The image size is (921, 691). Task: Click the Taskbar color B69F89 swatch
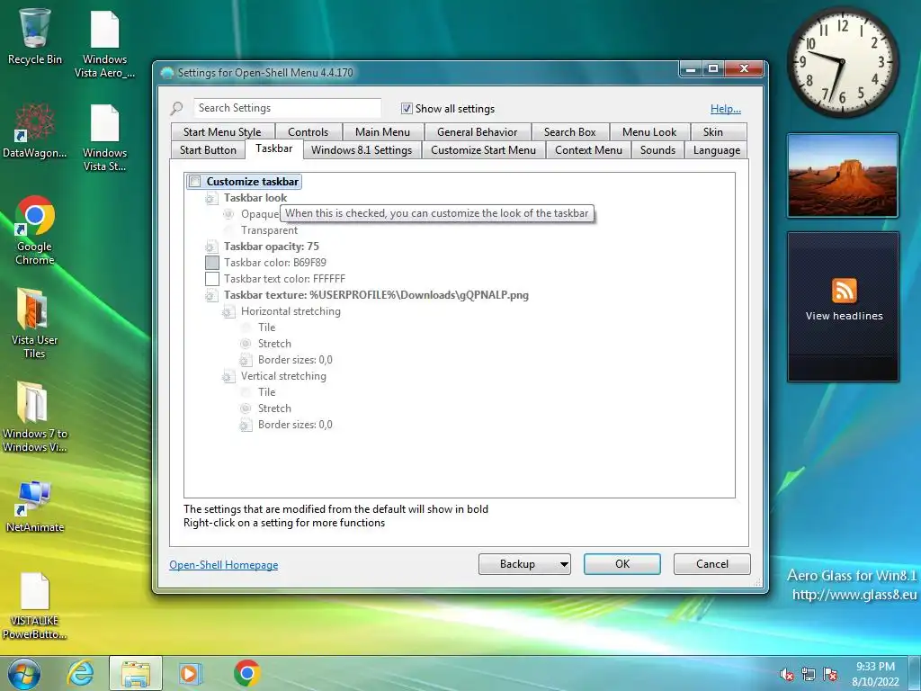212,263
